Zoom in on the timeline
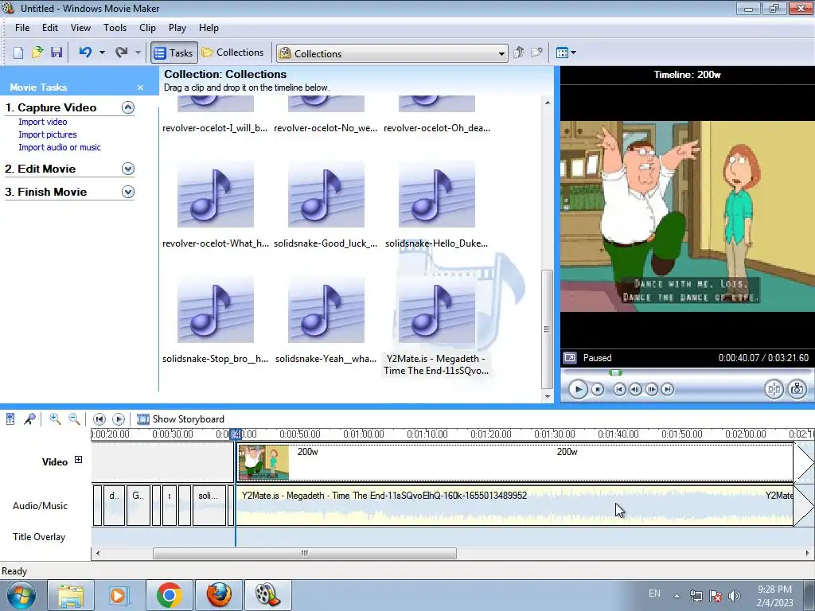The width and height of the screenshot is (815, 611). coord(55,418)
